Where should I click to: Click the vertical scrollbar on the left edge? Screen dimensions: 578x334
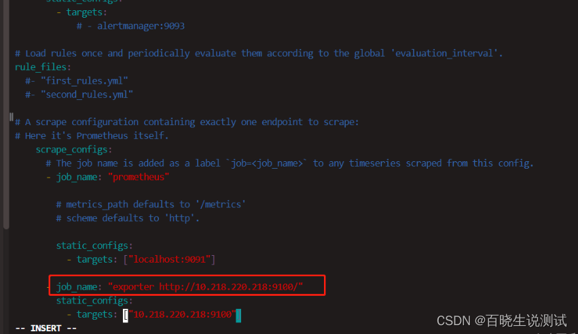[6, 114]
